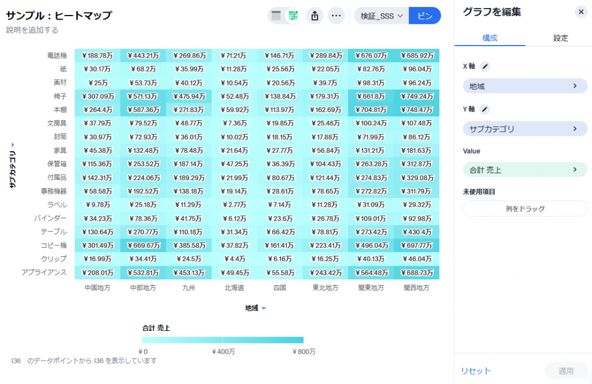This screenshot has height=384, width=592.
Task: Open the share/export icon
Action: (x=314, y=16)
